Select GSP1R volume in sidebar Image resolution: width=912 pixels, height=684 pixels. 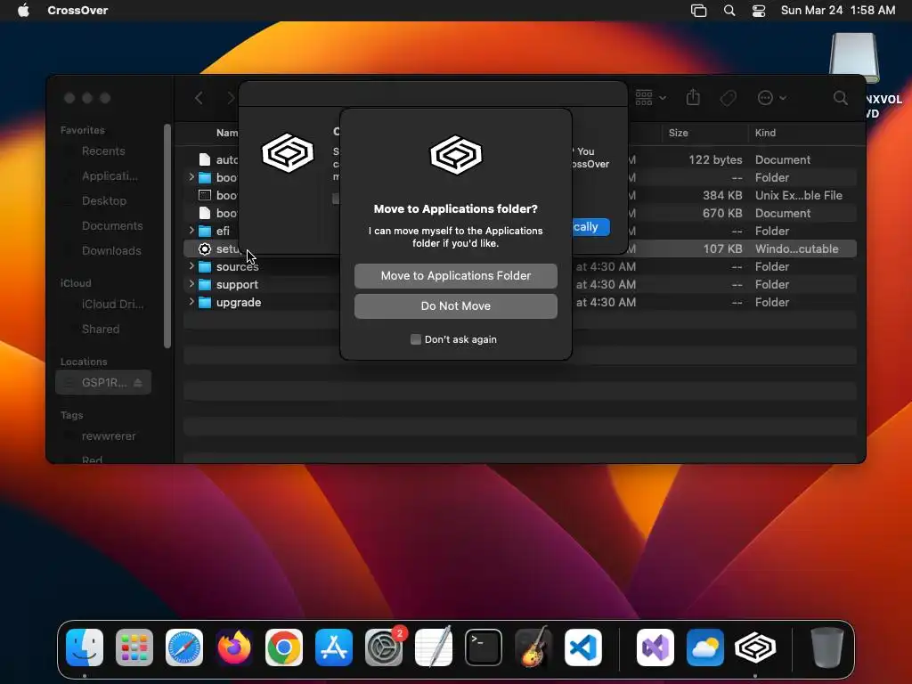pos(103,382)
